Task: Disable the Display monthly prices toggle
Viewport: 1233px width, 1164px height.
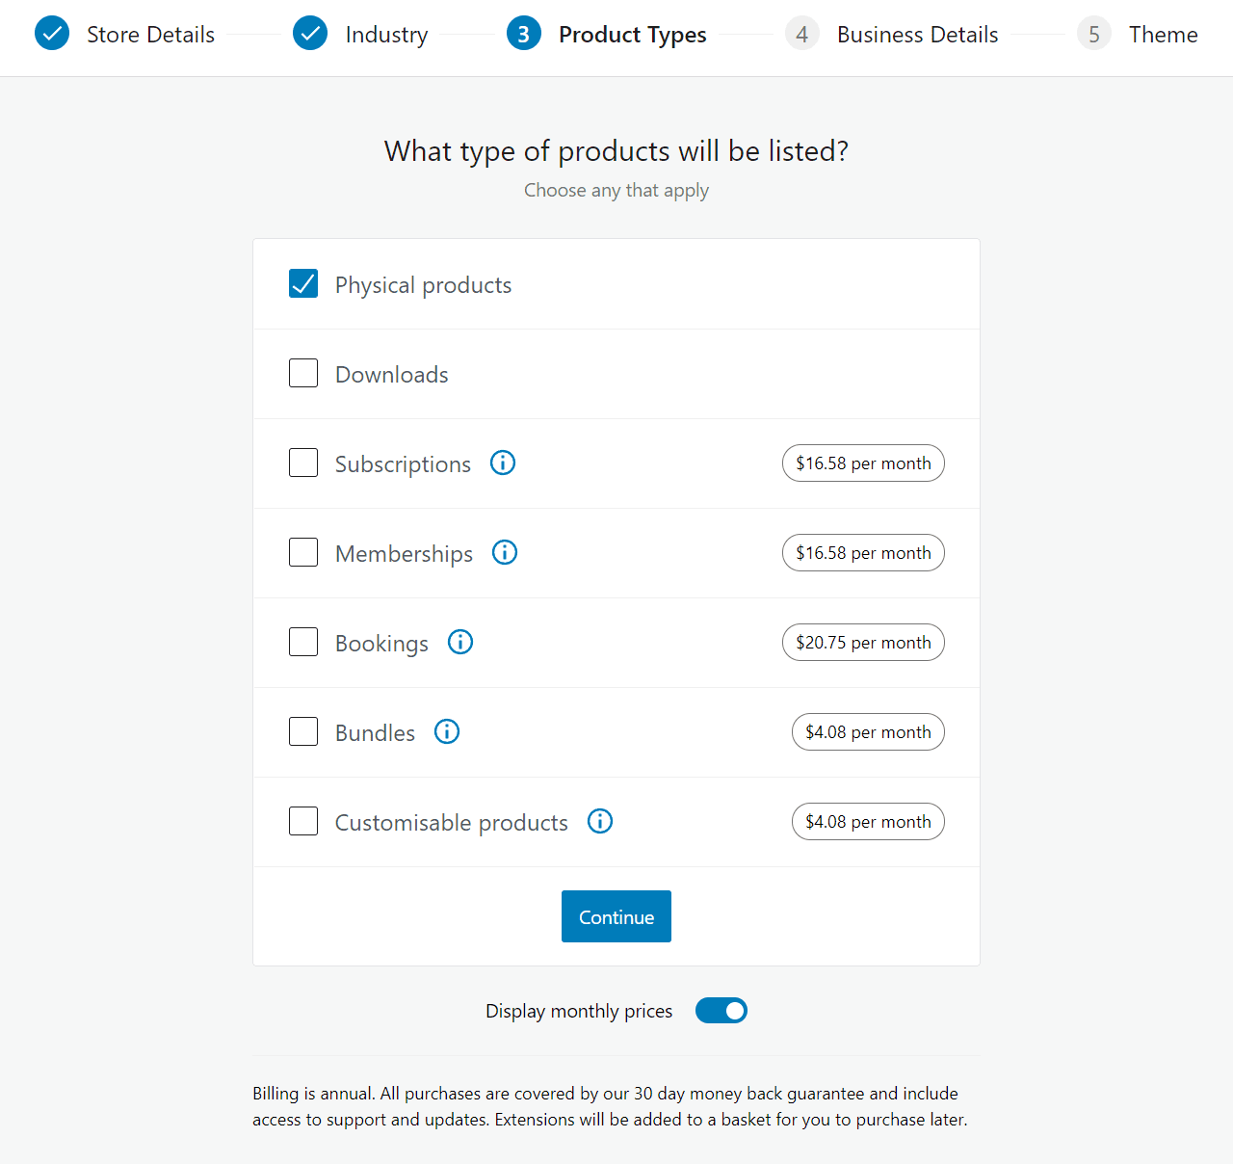Action: click(721, 1010)
